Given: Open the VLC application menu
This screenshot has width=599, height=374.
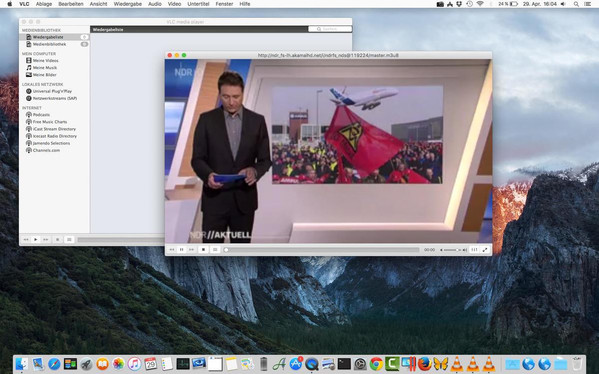Looking at the screenshot, I should (x=24, y=4).
